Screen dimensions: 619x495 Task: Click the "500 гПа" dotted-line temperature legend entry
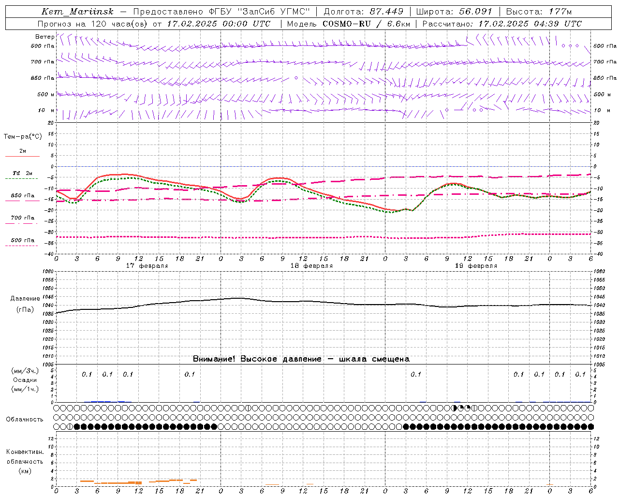(x=23, y=240)
